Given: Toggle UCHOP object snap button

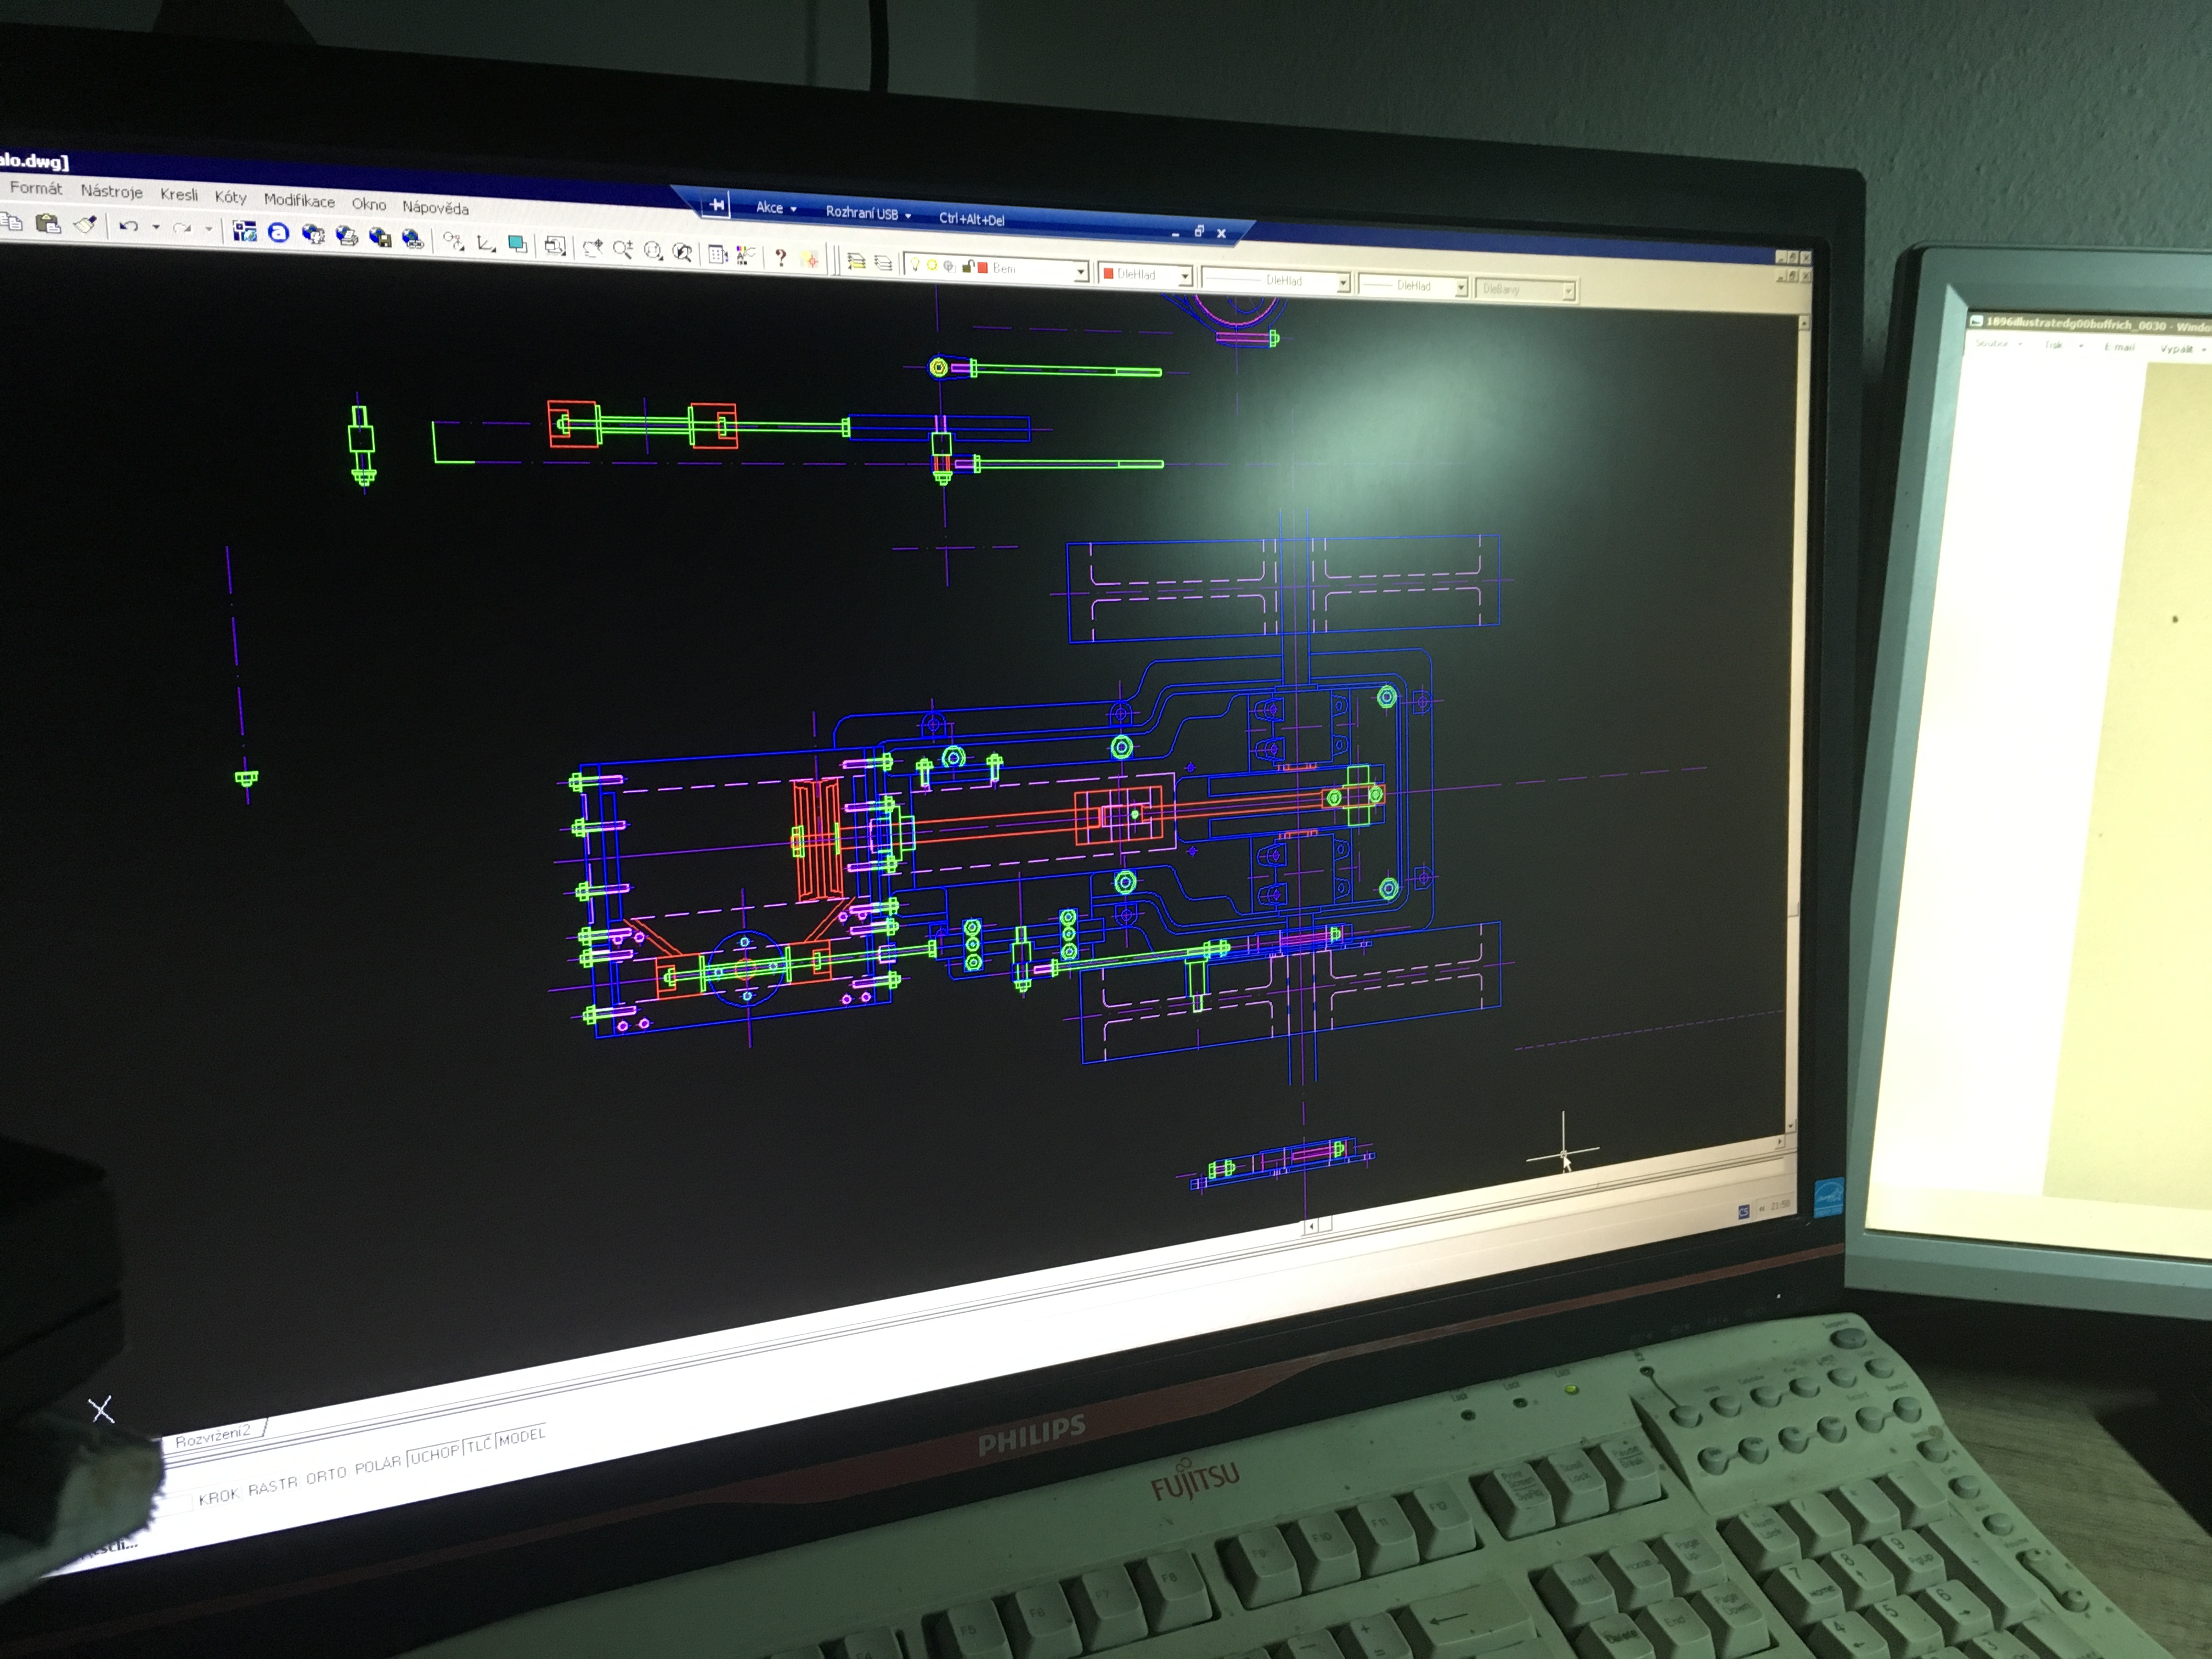Looking at the screenshot, I should pyautogui.click(x=435, y=1454).
